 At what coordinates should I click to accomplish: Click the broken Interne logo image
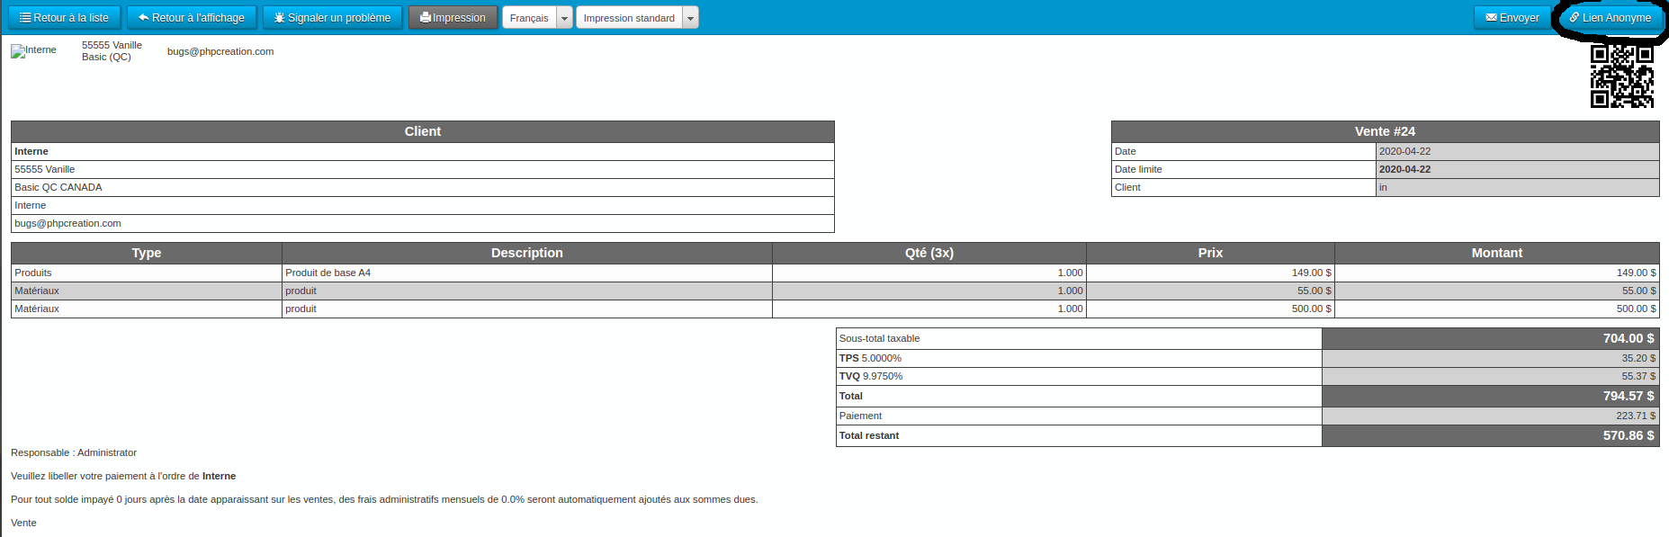point(33,51)
